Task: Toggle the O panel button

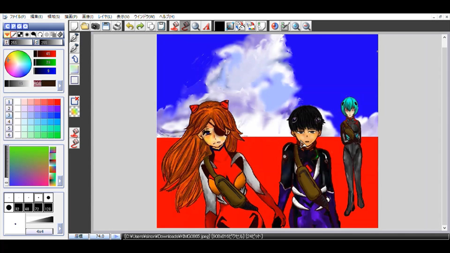Action: pyautogui.click(x=25, y=26)
